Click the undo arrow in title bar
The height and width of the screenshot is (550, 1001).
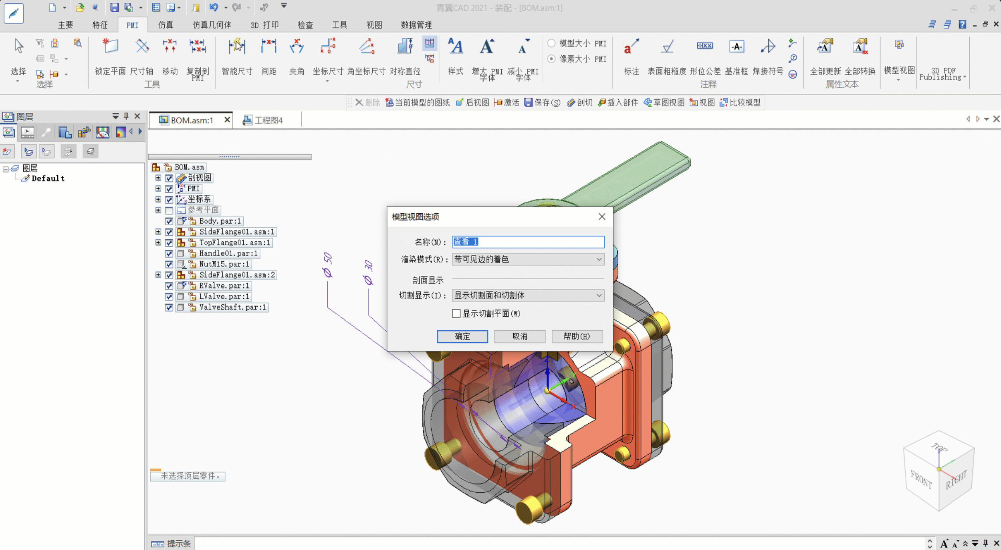(214, 7)
